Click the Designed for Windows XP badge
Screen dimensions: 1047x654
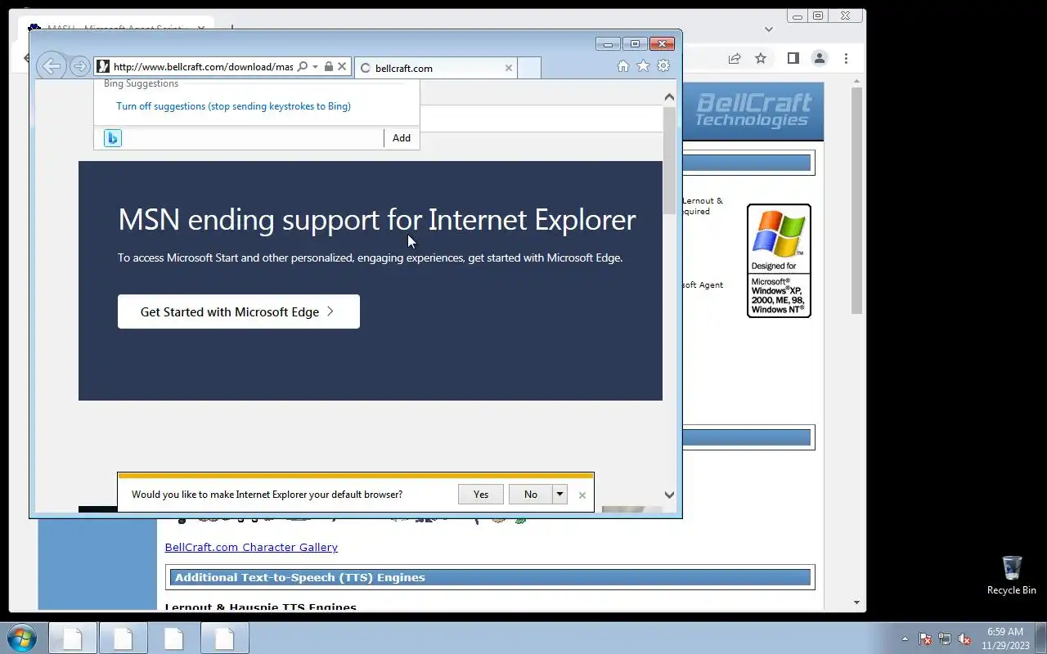(x=779, y=261)
